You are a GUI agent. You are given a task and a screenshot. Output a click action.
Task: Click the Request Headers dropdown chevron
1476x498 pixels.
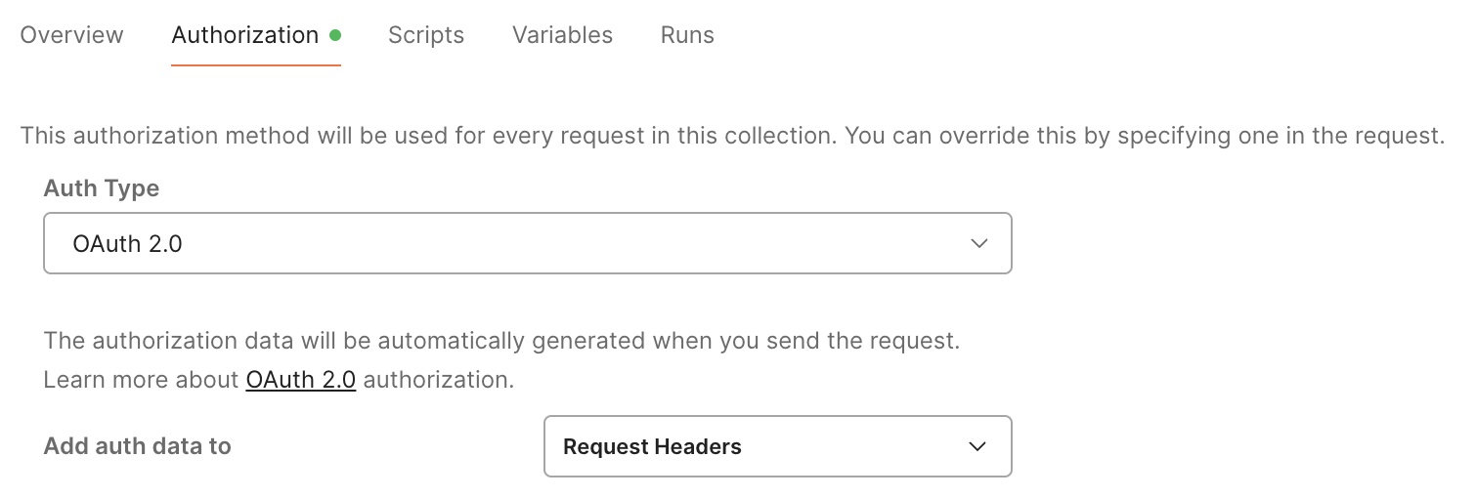tap(977, 447)
